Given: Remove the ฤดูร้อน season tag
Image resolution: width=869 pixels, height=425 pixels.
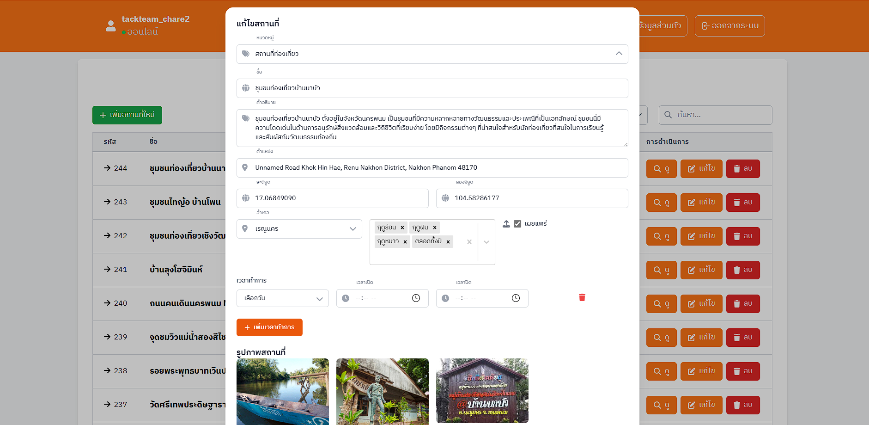Looking at the screenshot, I should point(402,228).
